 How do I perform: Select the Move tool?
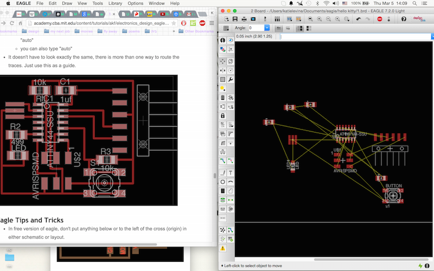pyautogui.click(x=222, y=61)
